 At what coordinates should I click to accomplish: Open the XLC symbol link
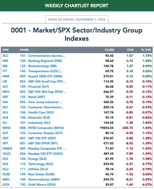pos(5,56)
